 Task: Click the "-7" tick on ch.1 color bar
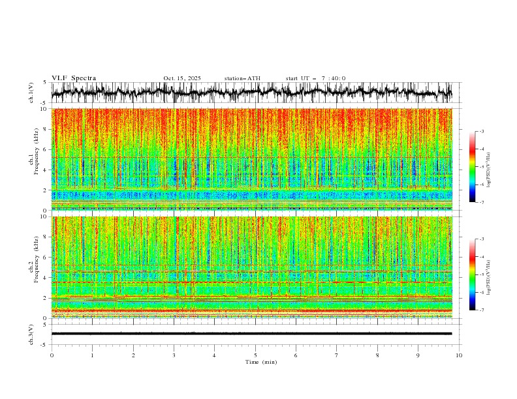[x=482, y=202]
